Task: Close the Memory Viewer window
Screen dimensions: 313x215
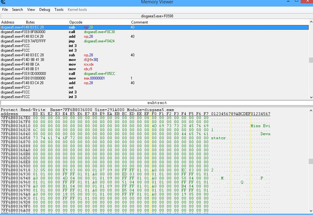Action: click(307, 2)
